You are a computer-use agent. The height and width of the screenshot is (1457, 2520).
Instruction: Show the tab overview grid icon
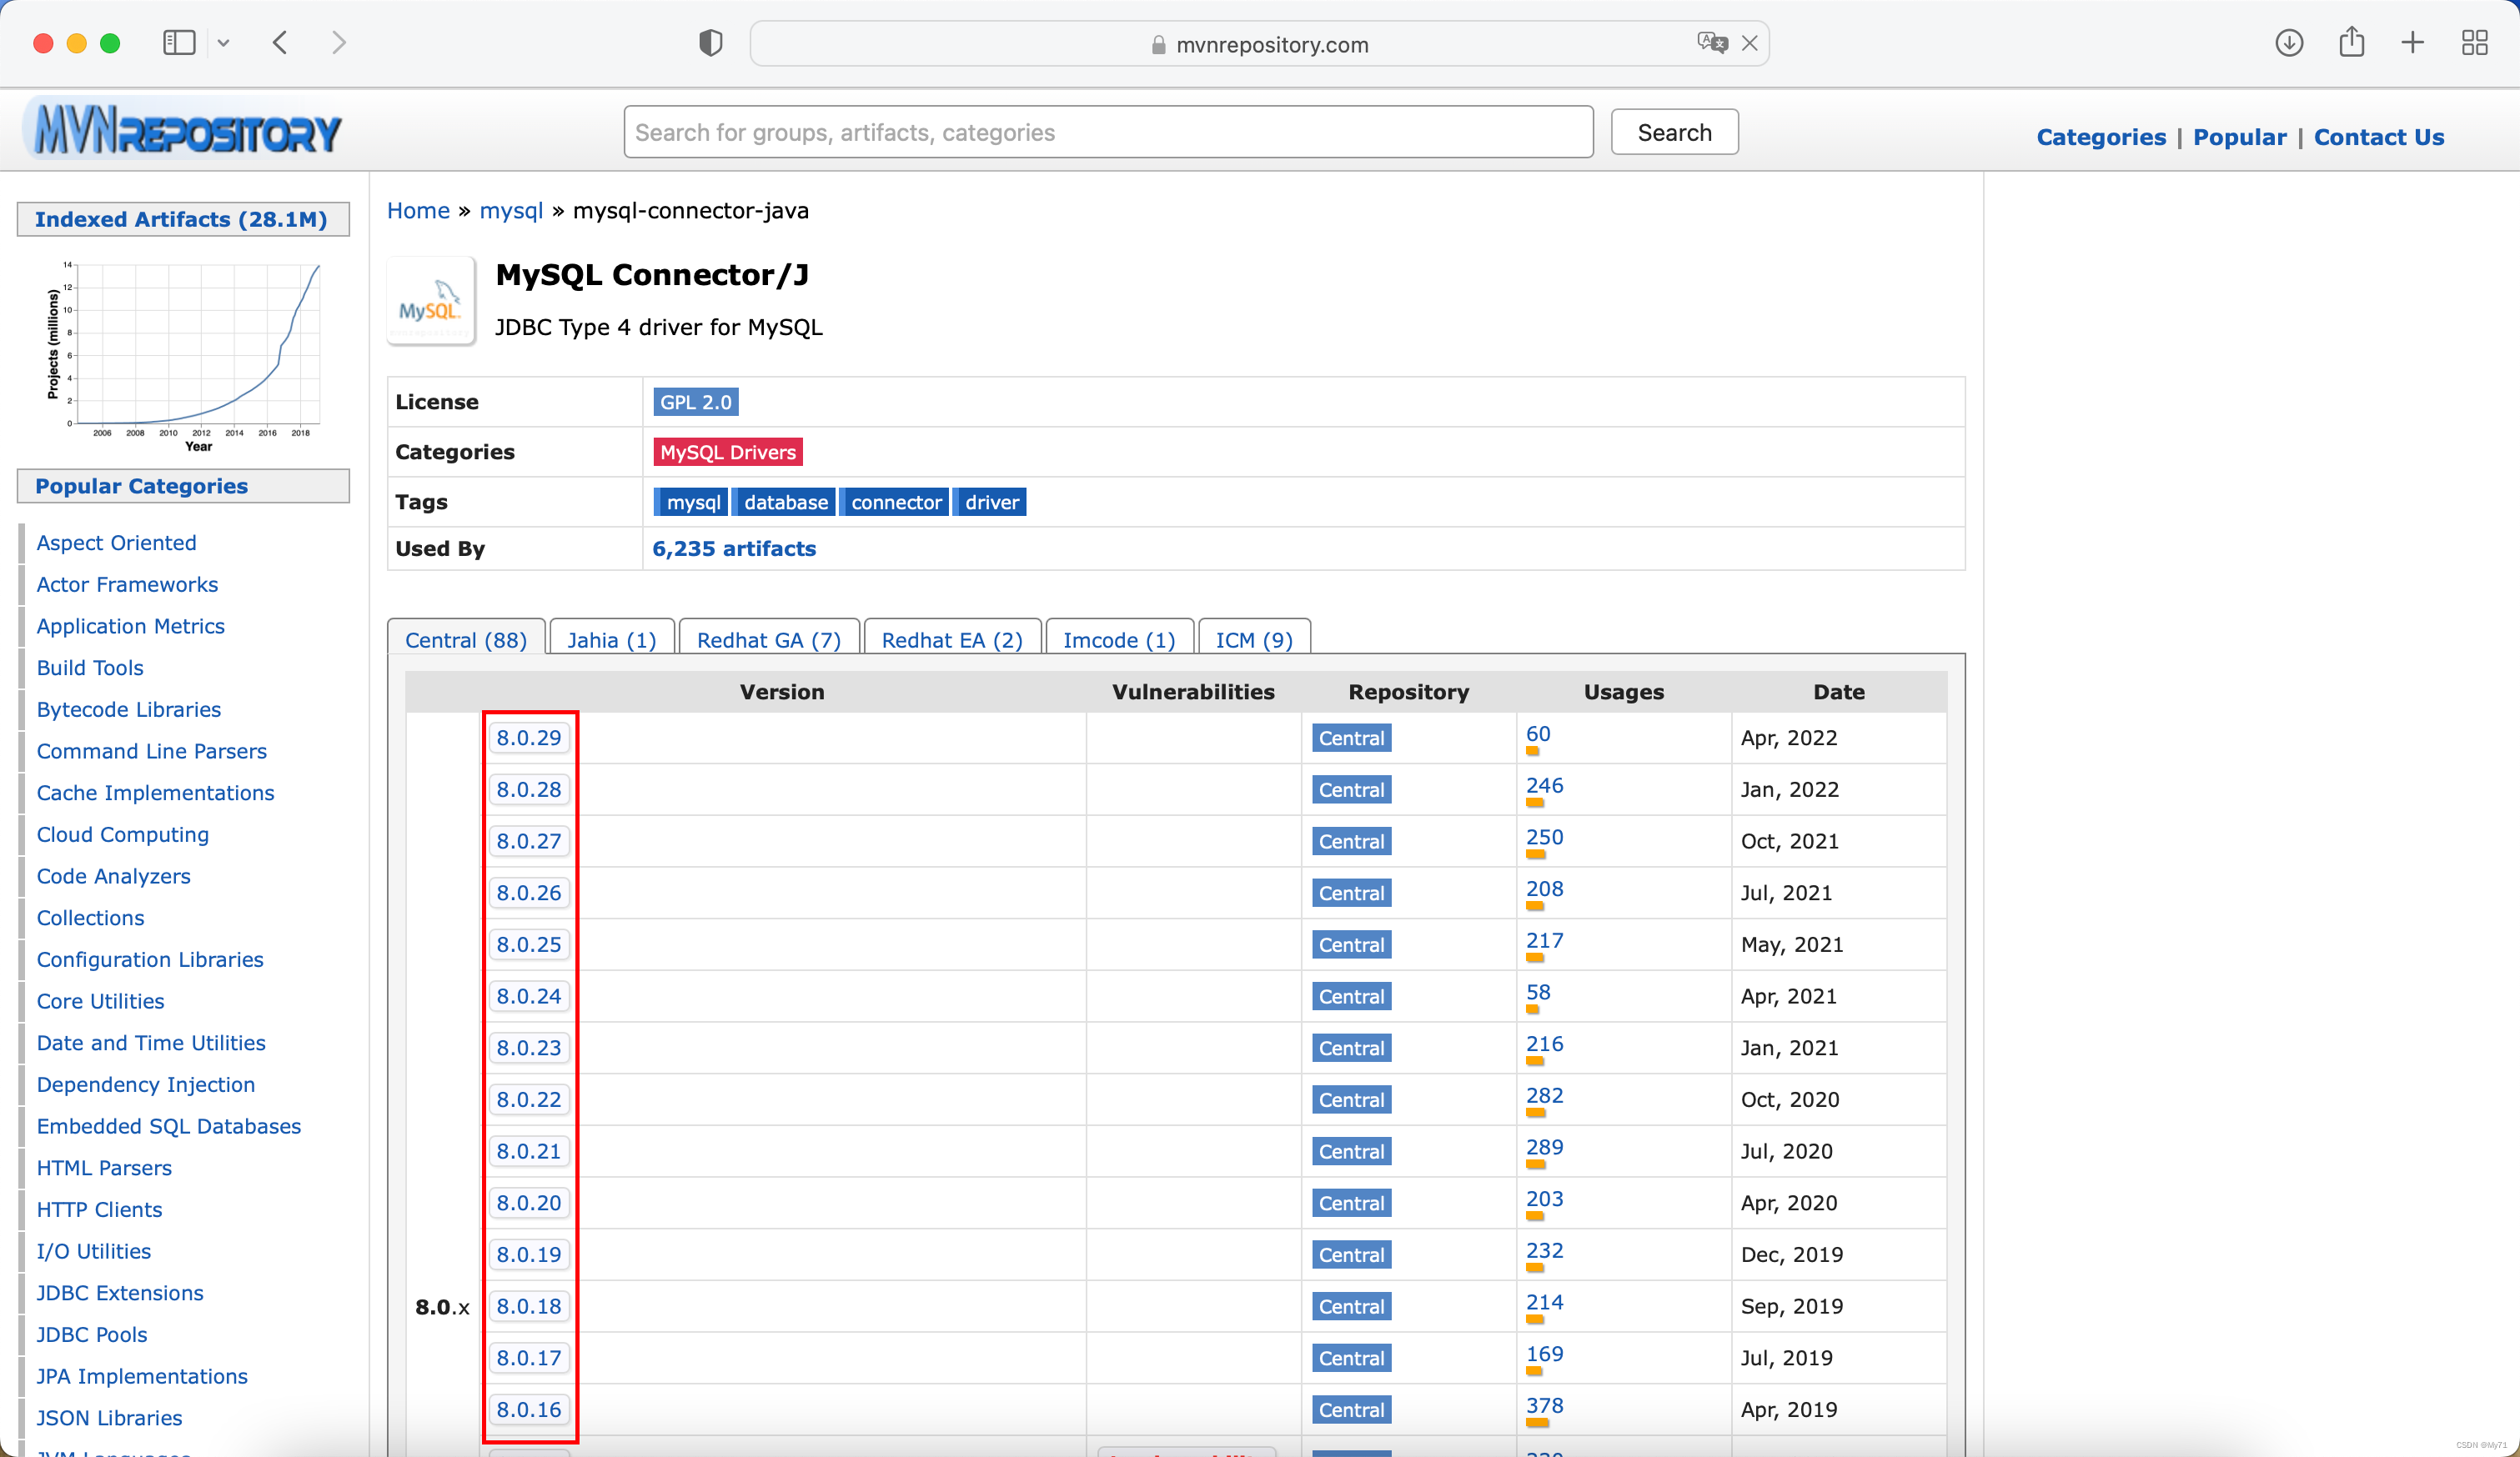[x=2474, y=43]
